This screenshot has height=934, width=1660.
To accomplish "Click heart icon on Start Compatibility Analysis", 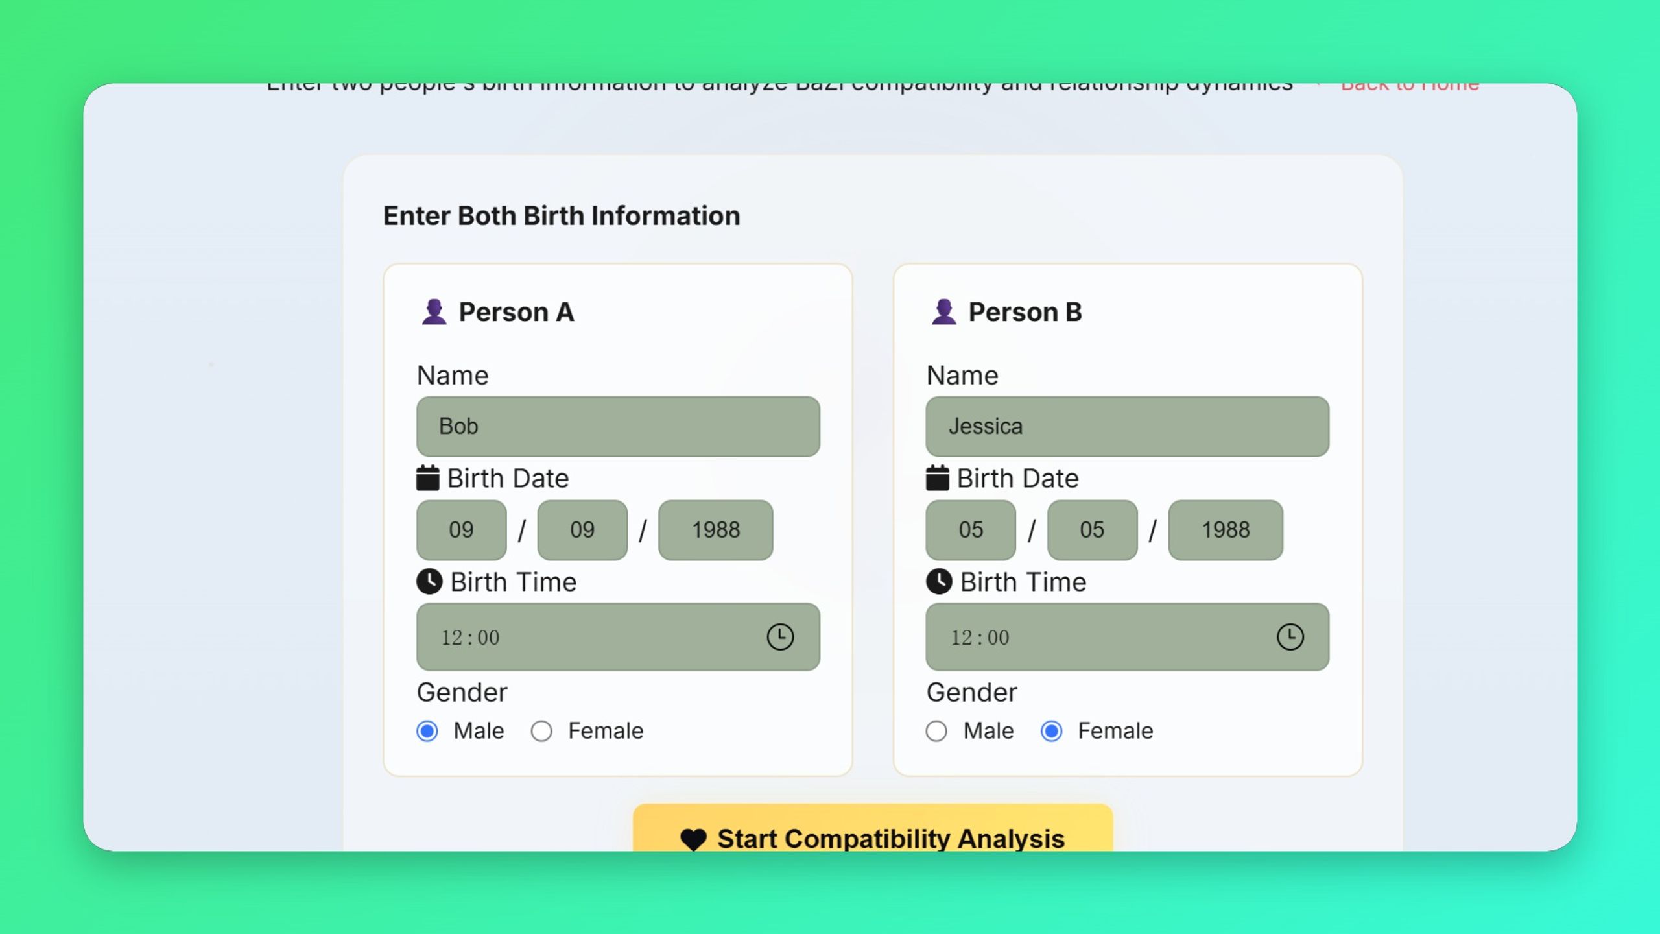I will click(693, 839).
